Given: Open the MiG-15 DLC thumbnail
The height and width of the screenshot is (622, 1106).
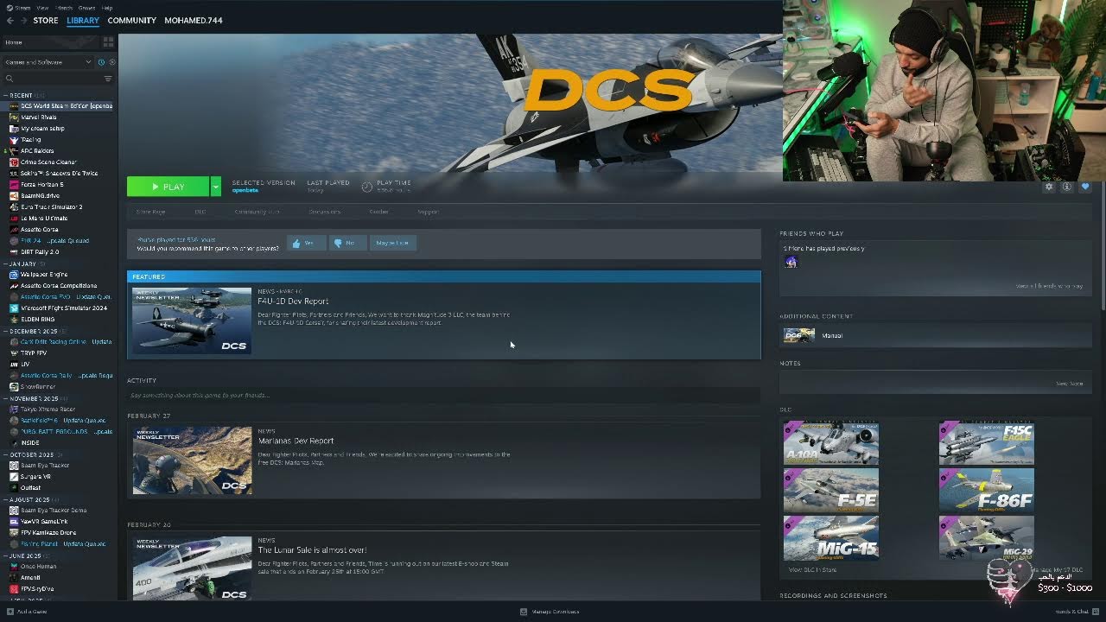Looking at the screenshot, I should click(x=831, y=537).
